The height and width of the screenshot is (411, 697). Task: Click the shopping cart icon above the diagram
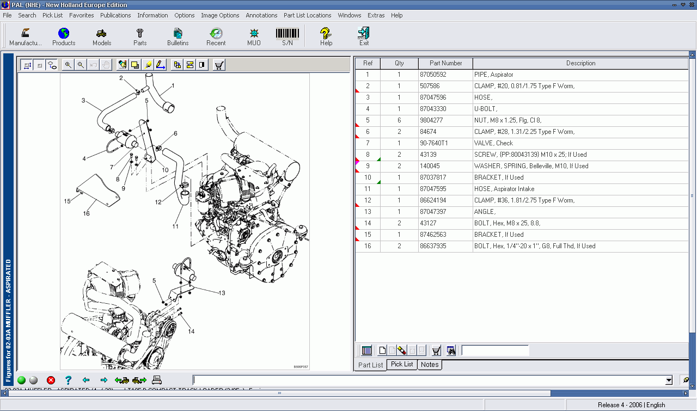pos(218,64)
